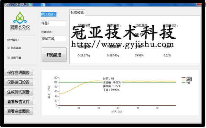Click the 时间：48 tooltip line
The height and width of the screenshot is (128, 206).
tap(108, 79)
